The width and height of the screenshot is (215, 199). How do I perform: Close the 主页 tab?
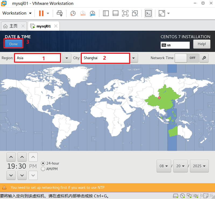(x=23, y=26)
